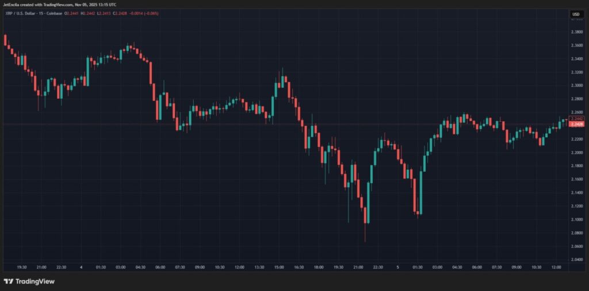This screenshot has height=291, width=589.
Task: Click the 2.3800 price axis label
Action: click(575, 32)
